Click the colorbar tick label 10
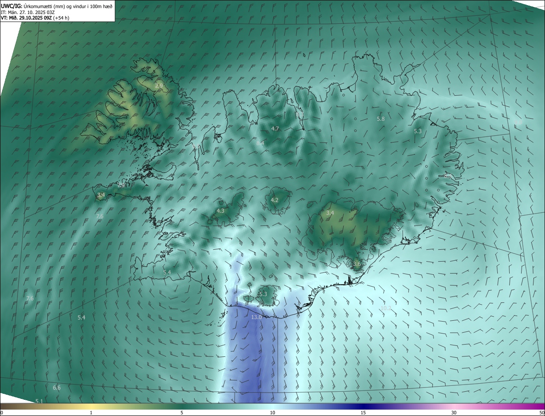 (x=272, y=413)
